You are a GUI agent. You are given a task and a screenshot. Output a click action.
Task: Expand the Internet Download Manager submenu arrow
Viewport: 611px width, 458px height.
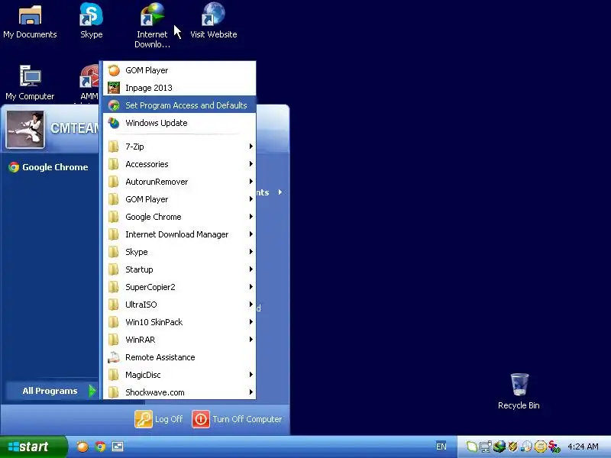(251, 234)
